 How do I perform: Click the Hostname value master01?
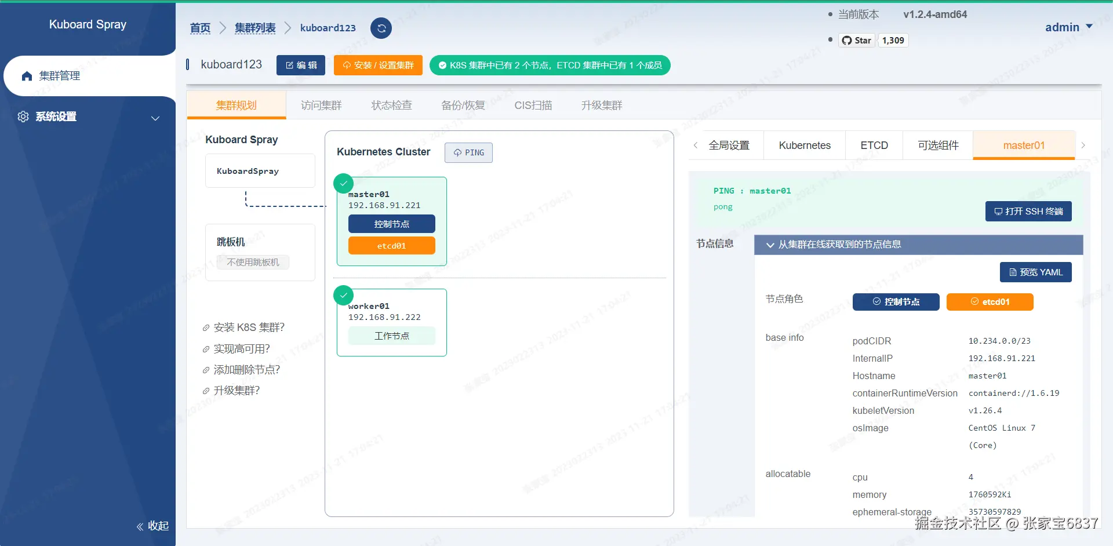point(987,376)
